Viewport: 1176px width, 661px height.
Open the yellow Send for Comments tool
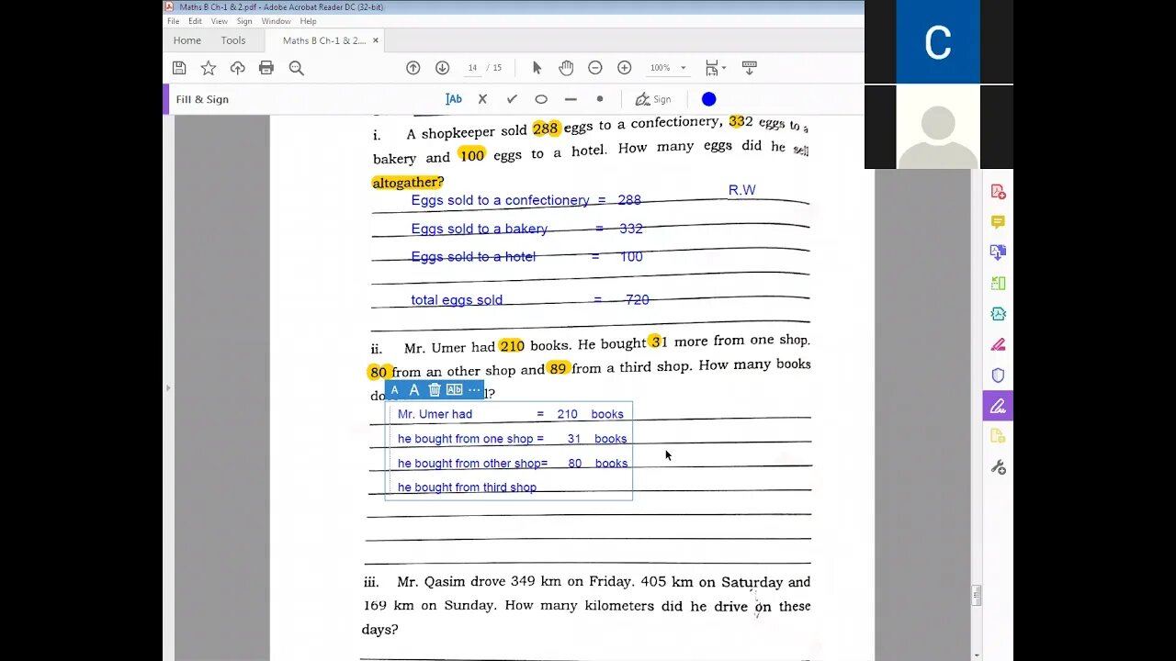(998, 437)
